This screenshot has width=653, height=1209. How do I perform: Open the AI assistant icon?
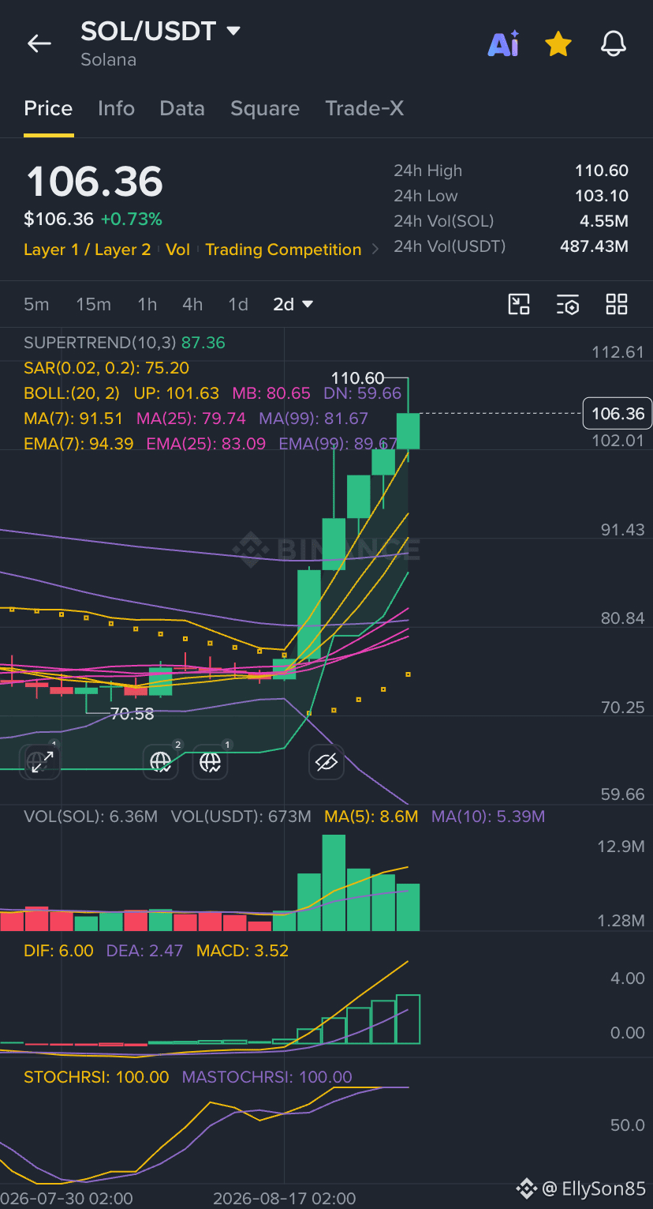pyautogui.click(x=503, y=44)
